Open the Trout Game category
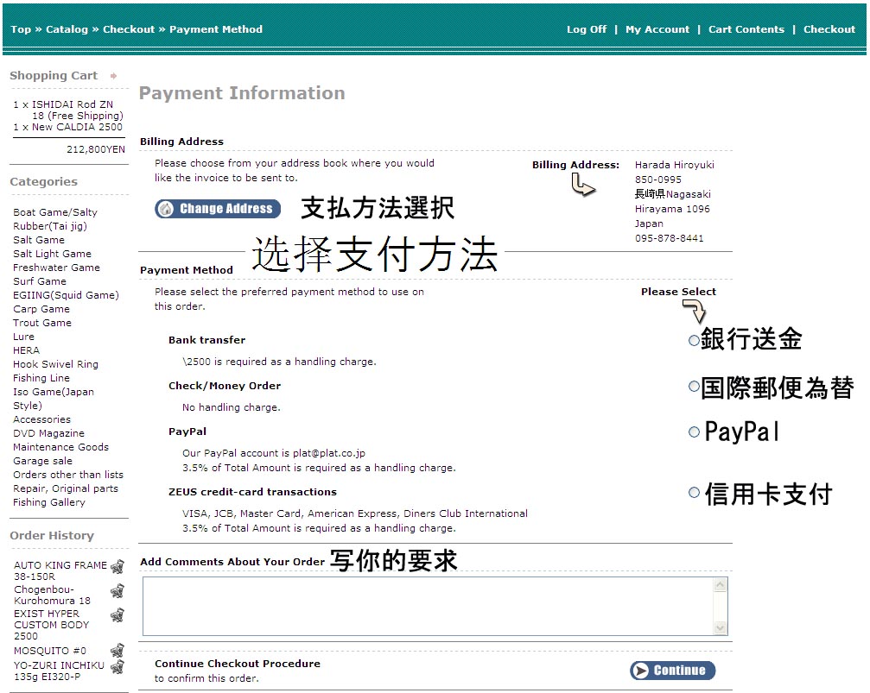The width and height of the screenshot is (870, 693). 42,323
